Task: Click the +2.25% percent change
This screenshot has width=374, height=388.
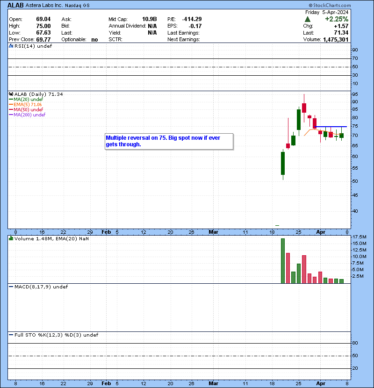Action: [x=337, y=19]
